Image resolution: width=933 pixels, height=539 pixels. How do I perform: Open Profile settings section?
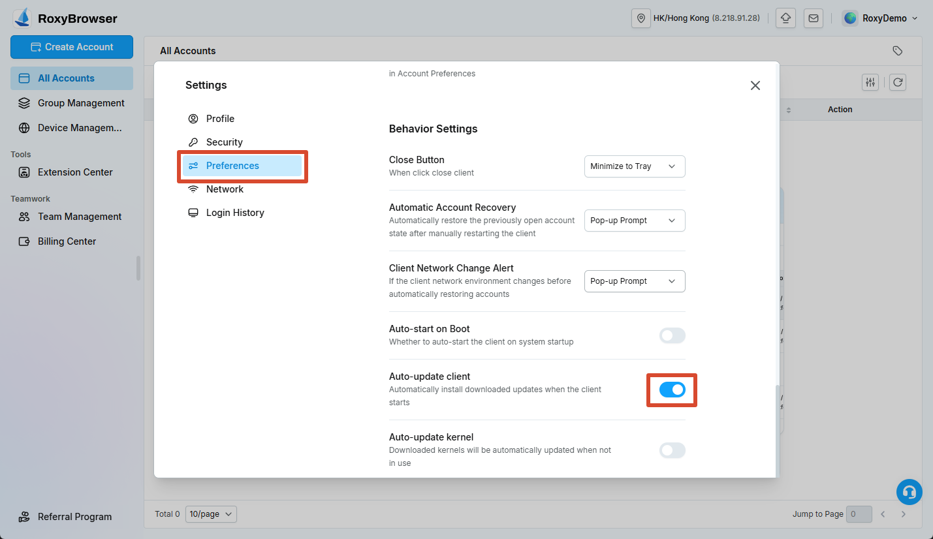tap(242, 119)
